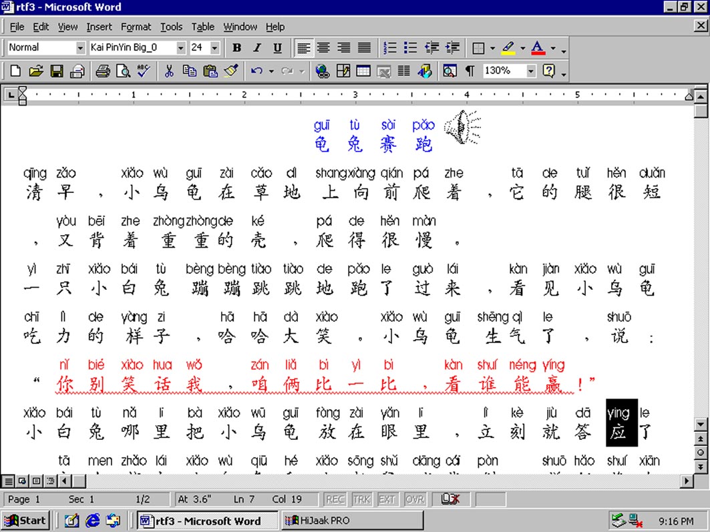Screen dimensions: 710x532
Task: Click the Save floppy disk icon
Action: point(57,71)
